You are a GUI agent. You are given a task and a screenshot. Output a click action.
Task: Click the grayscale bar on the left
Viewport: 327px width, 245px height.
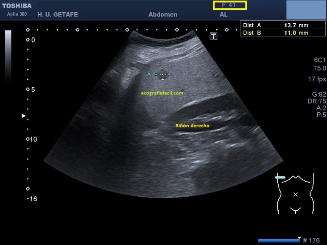[8, 55]
